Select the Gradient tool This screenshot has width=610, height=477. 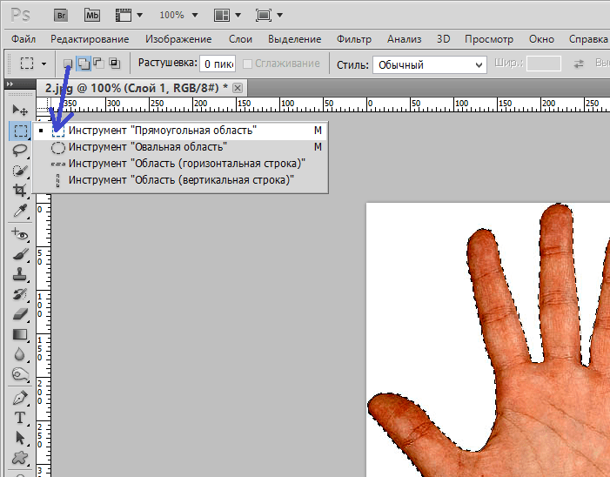pyautogui.click(x=20, y=334)
